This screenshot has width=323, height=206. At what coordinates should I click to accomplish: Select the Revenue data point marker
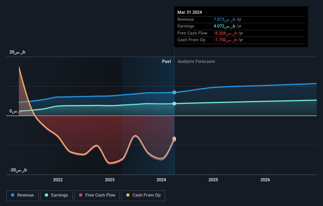coord(174,92)
